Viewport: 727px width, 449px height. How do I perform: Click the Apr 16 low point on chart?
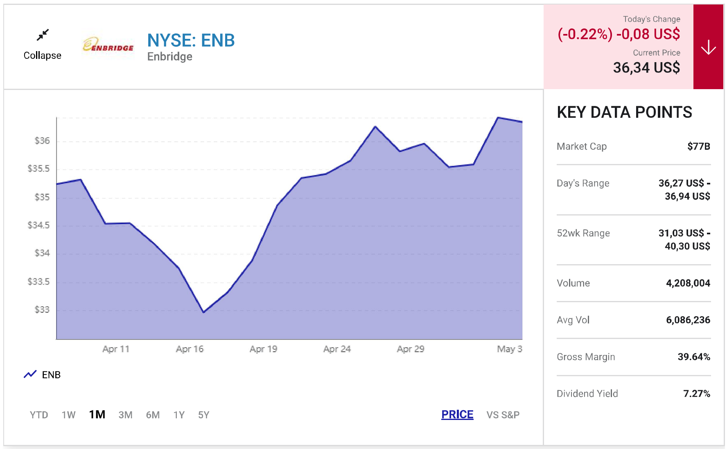(x=203, y=312)
